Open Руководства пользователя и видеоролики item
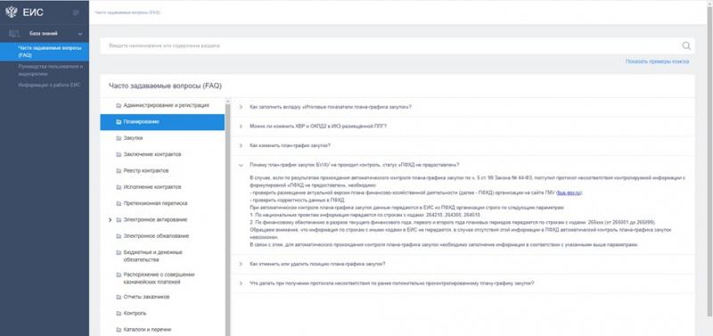This screenshot has height=336, width=713. click(x=51, y=70)
